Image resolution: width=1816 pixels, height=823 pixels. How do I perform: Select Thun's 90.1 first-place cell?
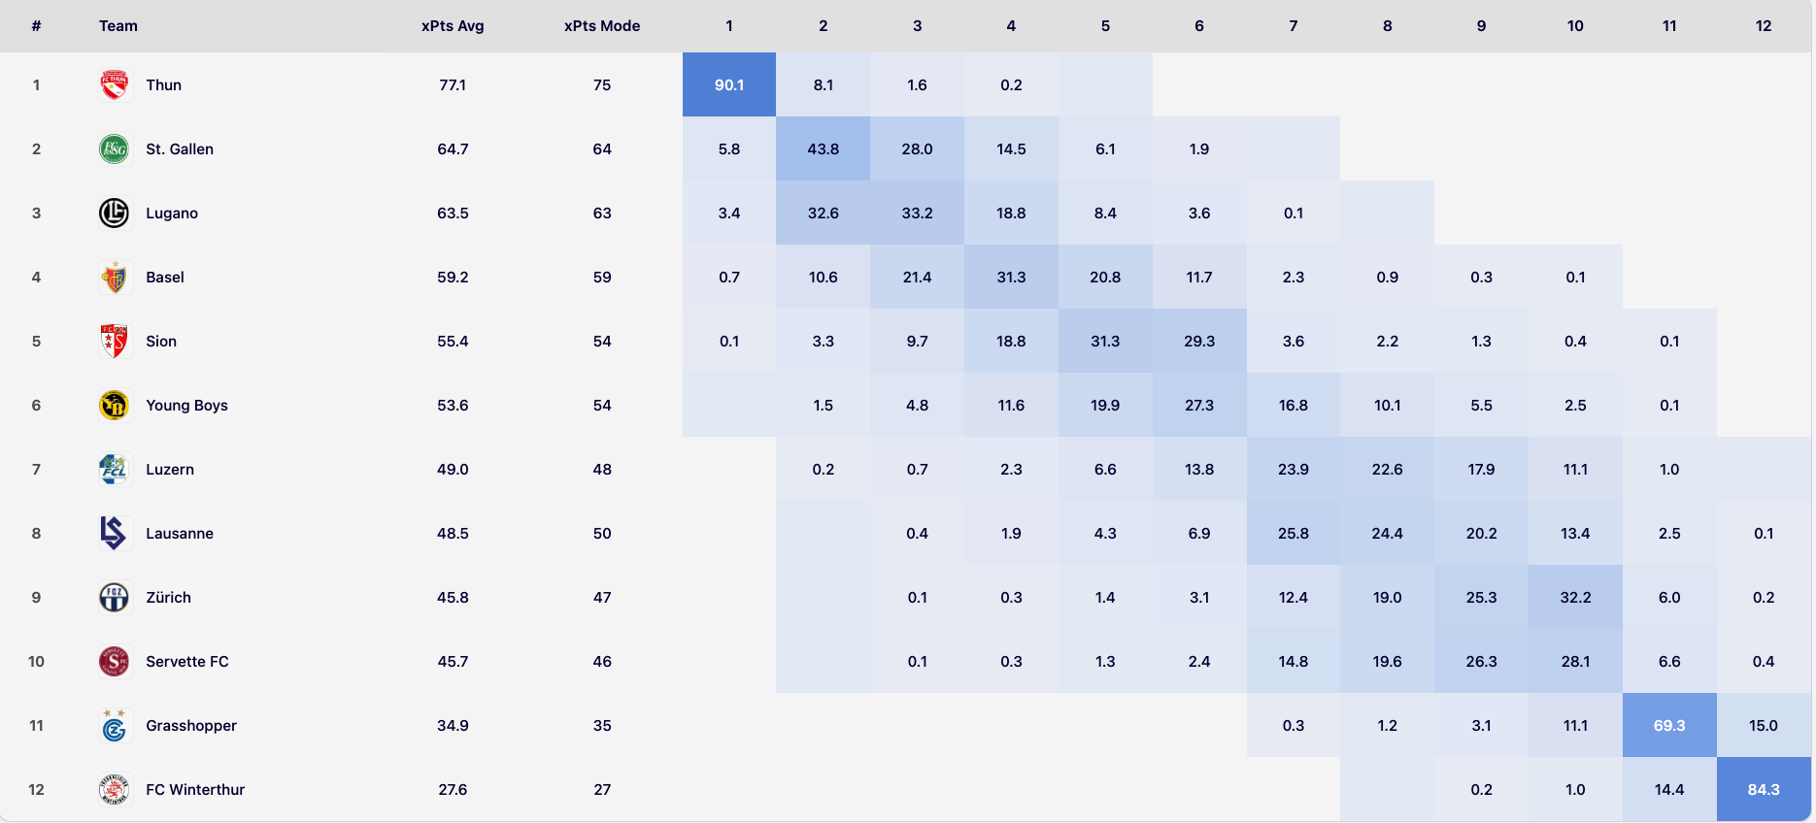pos(729,84)
